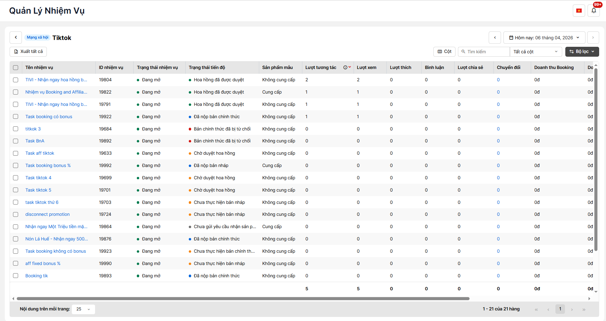
Task: Sort by Tên nhiệm vụ column header
Action: pos(39,68)
